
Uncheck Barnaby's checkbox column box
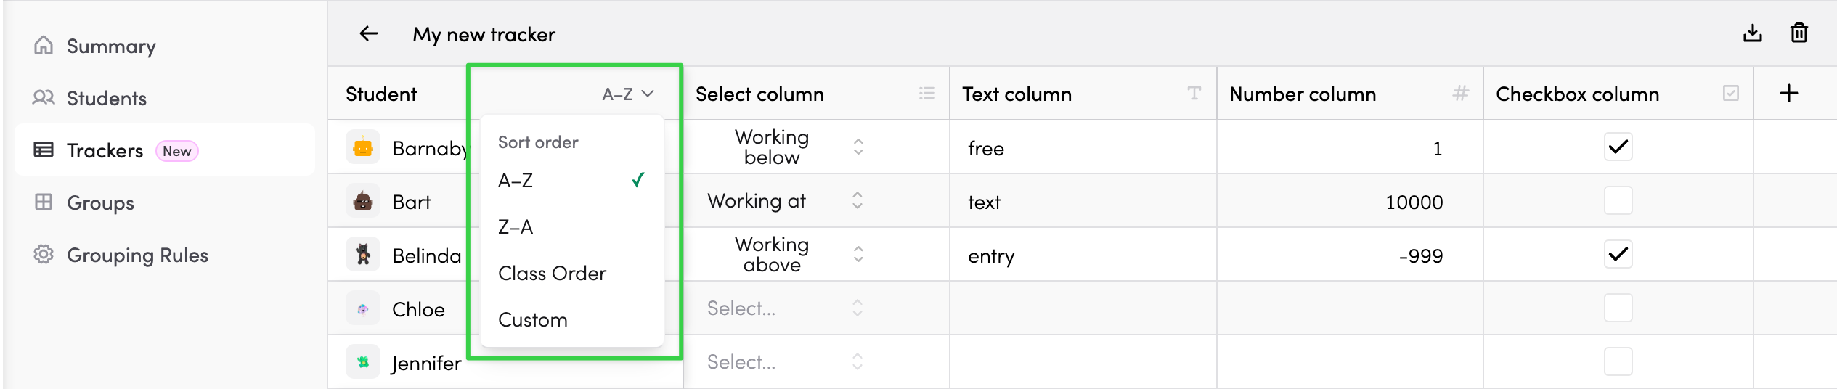(1618, 147)
